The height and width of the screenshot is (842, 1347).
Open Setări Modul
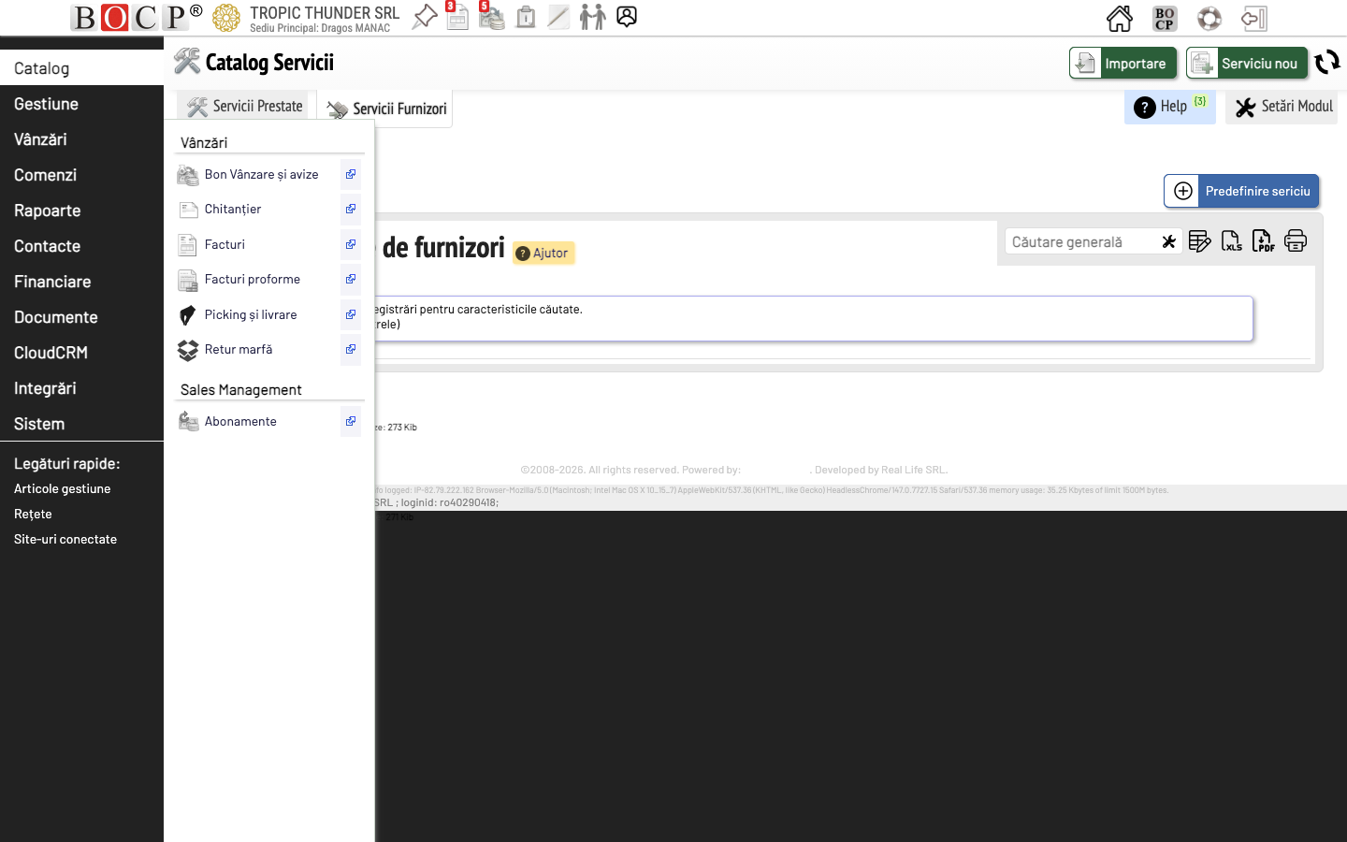(1282, 107)
